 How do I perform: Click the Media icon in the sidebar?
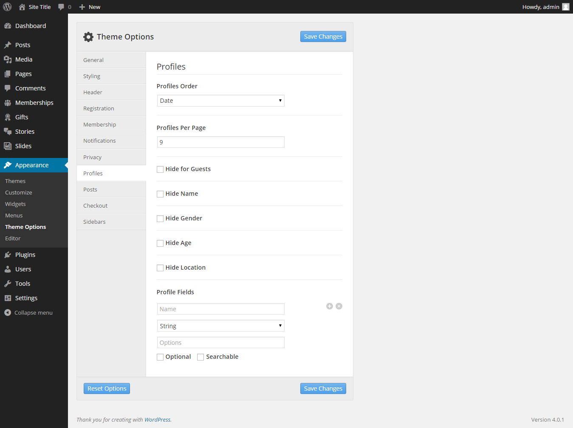[x=8, y=59]
